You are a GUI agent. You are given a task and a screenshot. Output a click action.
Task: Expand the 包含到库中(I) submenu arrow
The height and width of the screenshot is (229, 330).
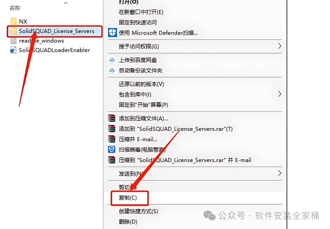280,94
